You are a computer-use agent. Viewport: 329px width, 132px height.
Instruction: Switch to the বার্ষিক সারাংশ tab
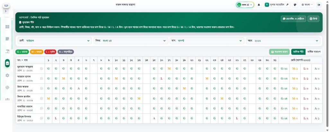(314, 52)
